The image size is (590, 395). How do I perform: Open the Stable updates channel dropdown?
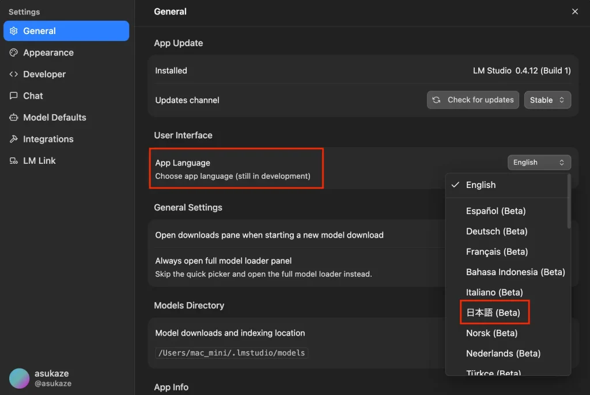pos(547,100)
